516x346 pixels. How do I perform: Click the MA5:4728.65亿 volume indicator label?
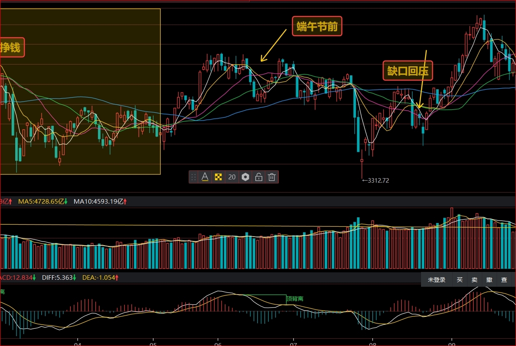pos(43,202)
